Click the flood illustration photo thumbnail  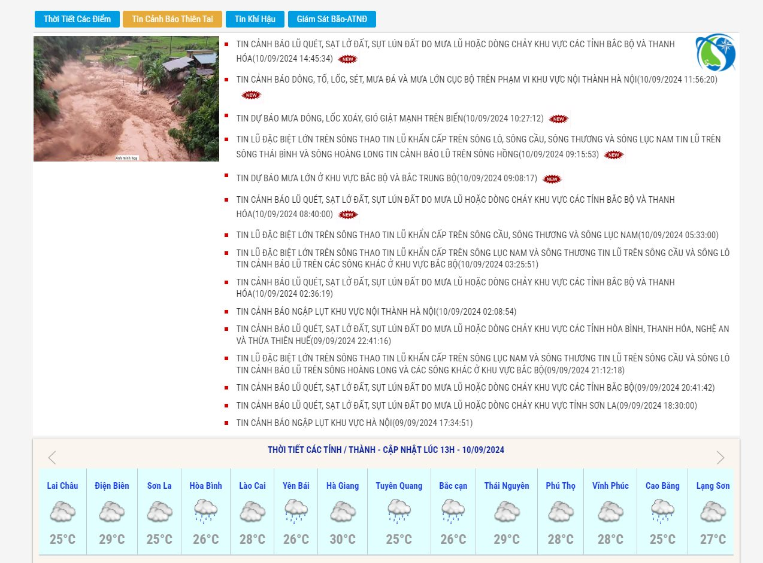click(126, 99)
